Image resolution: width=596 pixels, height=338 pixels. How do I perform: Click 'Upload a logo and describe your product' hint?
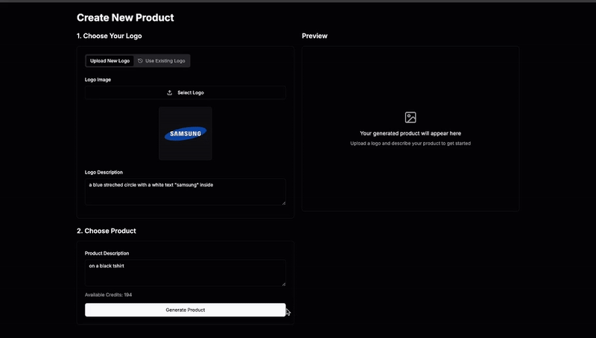tap(410, 144)
